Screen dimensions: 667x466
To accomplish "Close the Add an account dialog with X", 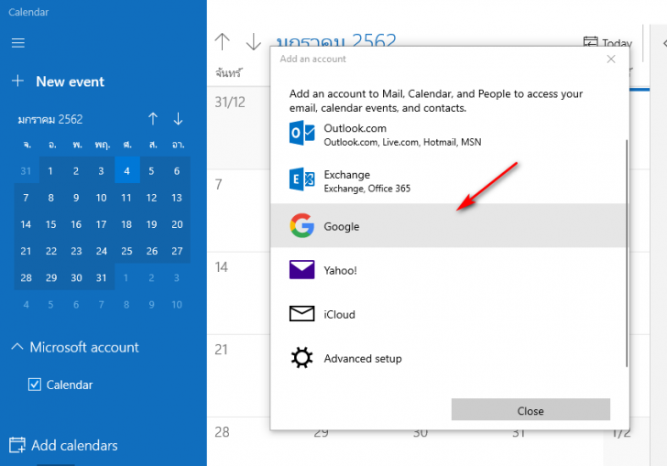I will point(611,60).
